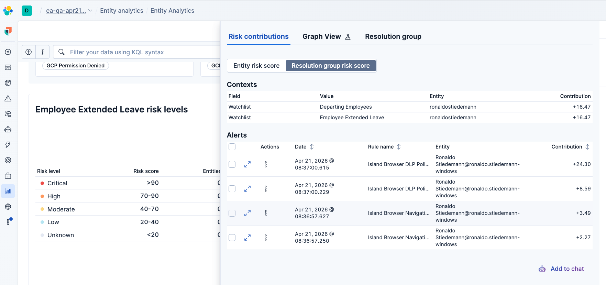Click the GCP Permission Denied badge
The image size is (606, 285).
76,66
